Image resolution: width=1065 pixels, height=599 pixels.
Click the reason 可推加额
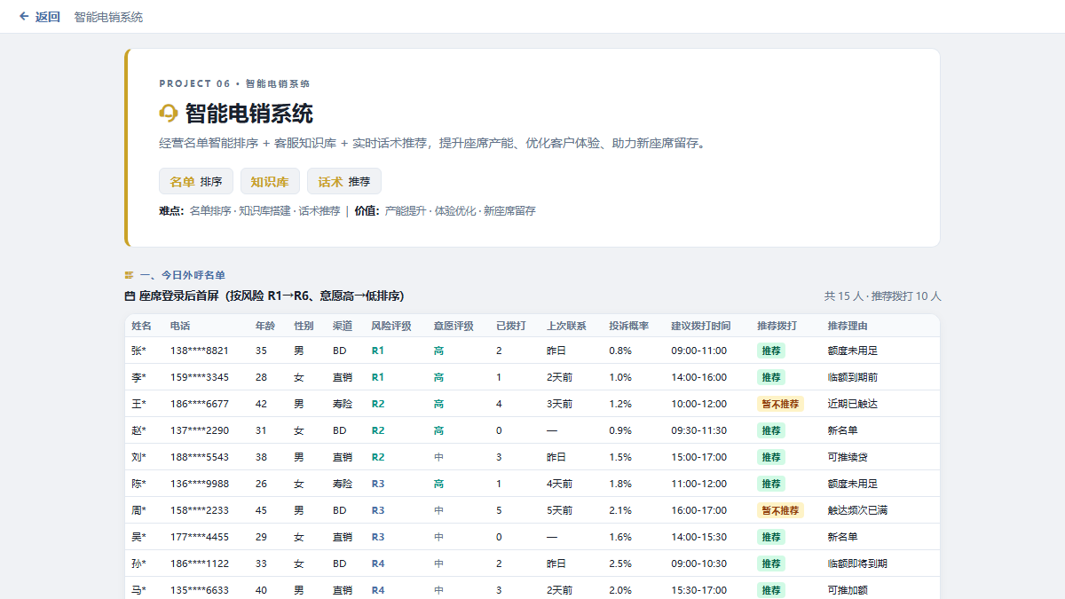tap(848, 590)
